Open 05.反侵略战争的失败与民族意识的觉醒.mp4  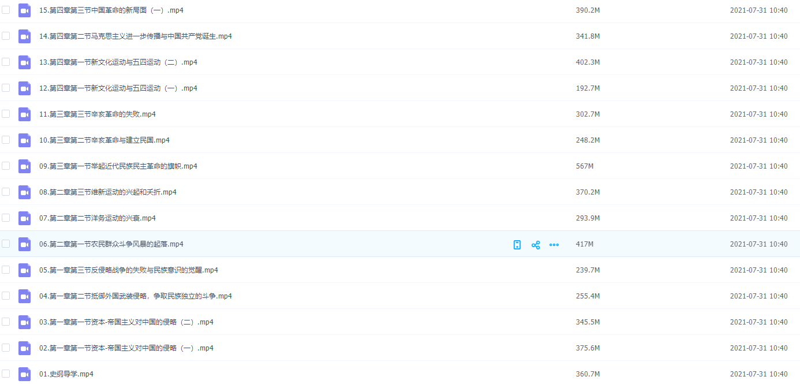point(129,270)
